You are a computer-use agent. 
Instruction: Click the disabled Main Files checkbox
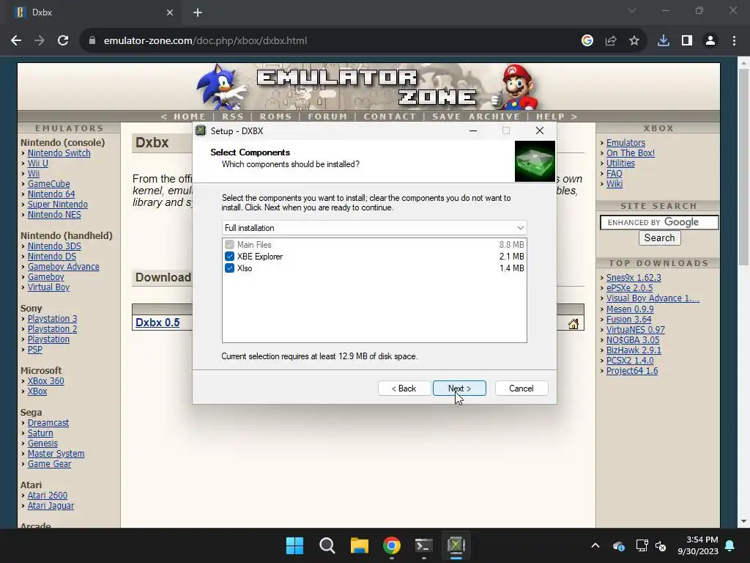point(229,245)
